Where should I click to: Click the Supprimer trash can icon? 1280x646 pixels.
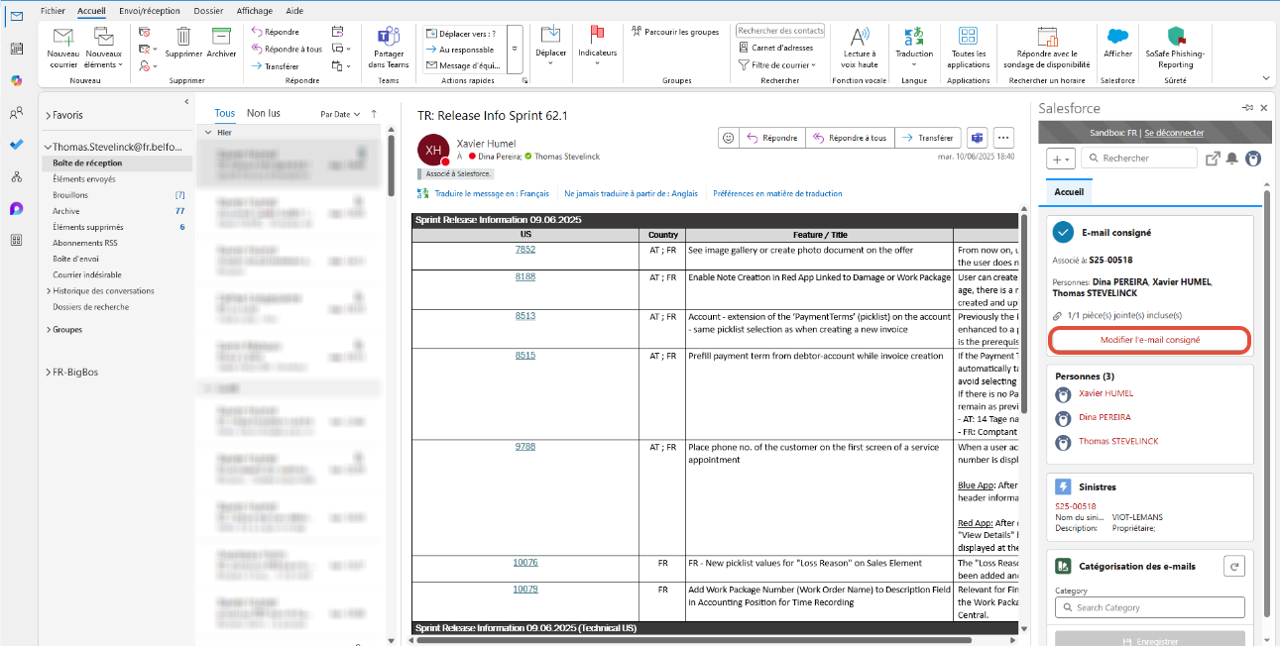pos(183,37)
